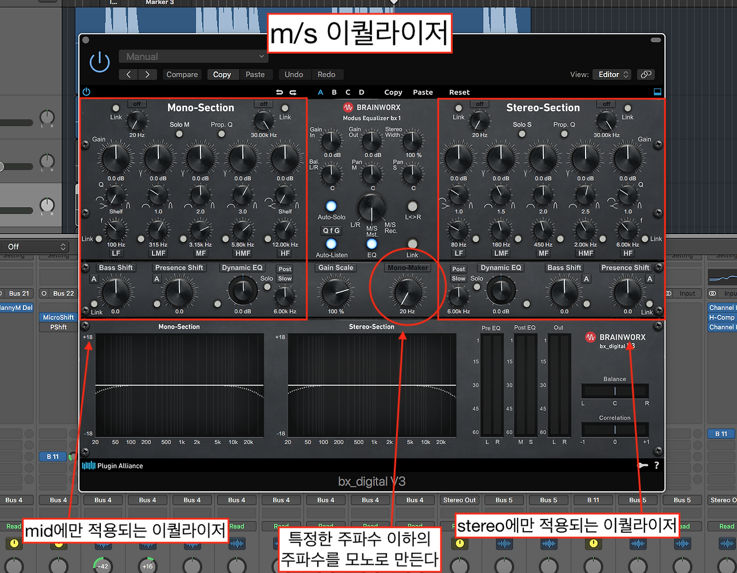This screenshot has width=737, height=573.
Task: Click the Balance meter
Action: (x=615, y=391)
